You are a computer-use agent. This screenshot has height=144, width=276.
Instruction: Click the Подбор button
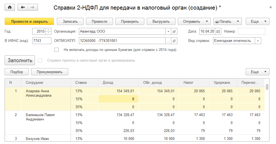click(17, 72)
